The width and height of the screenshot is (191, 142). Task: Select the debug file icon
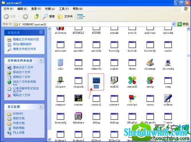tap(96, 116)
